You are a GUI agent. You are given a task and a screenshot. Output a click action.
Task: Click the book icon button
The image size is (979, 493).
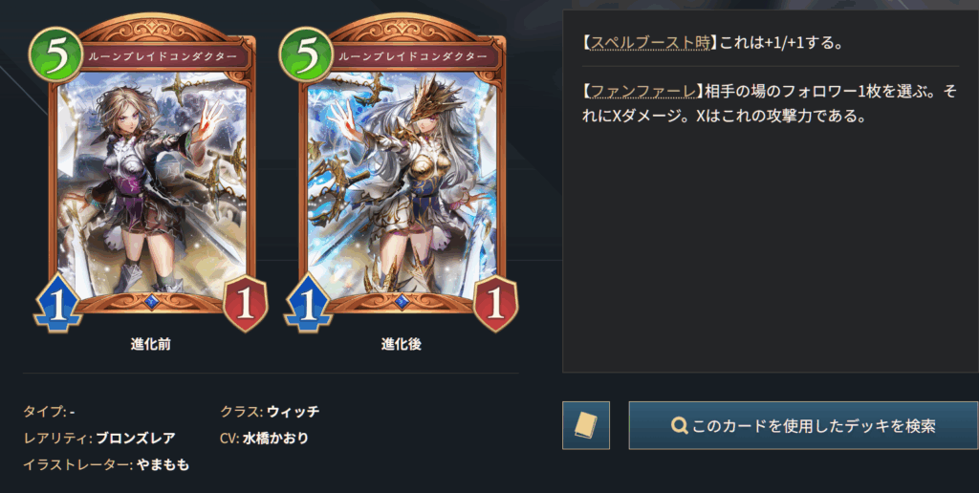click(x=586, y=425)
